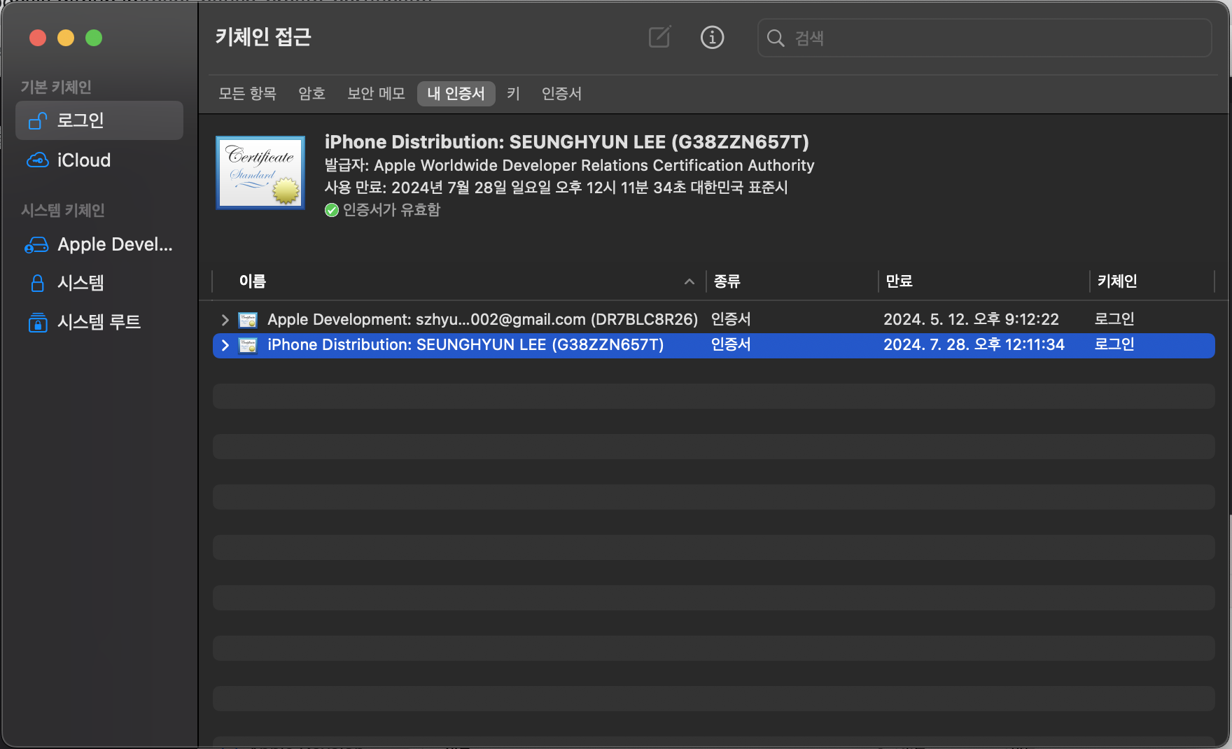This screenshot has width=1232, height=749.
Task: Sort by the 이름 column header
Action: (458, 281)
